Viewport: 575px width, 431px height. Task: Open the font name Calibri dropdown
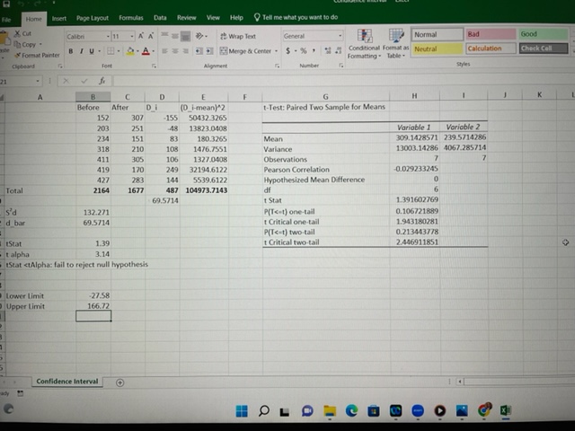(x=108, y=36)
